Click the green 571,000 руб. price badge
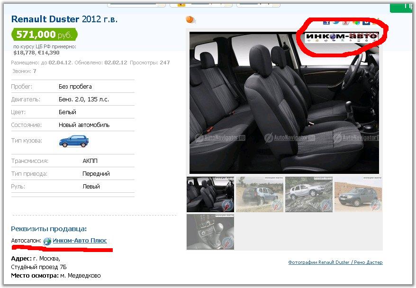Viewport: 416px width, 288px height. point(45,35)
